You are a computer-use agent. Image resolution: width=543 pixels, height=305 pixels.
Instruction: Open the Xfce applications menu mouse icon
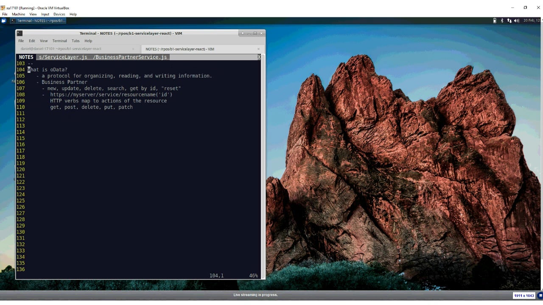coord(4,20)
